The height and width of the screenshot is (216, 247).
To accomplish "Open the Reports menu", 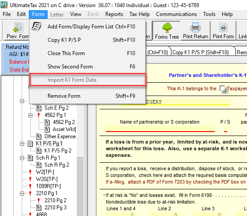I will pyautogui.click(x=114, y=14).
